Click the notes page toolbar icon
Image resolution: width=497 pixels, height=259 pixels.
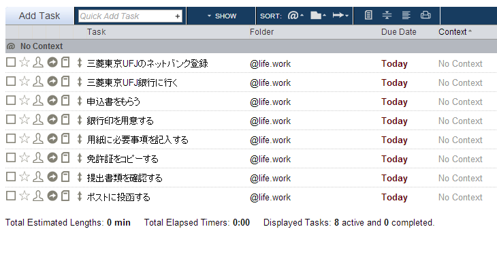pos(368,15)
